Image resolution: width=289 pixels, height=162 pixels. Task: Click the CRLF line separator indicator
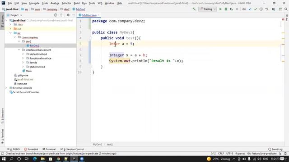(x=221, y=153)
